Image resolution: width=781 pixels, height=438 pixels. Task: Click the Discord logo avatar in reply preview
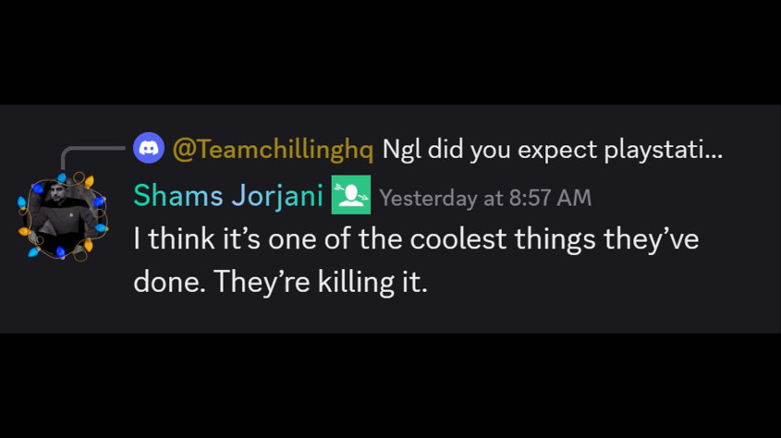[149, 148]
